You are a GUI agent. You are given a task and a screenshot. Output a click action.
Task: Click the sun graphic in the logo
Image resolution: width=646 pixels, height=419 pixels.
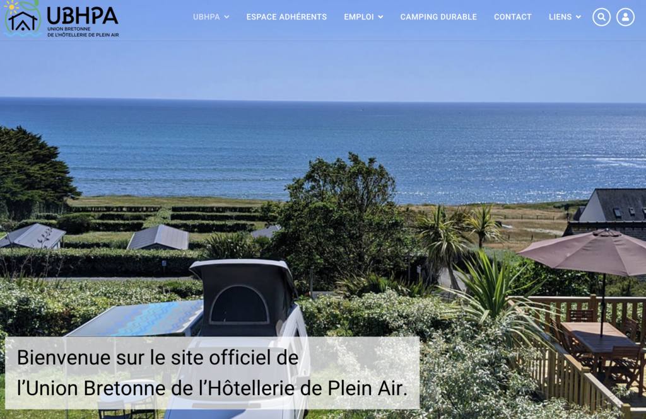(11, 6)
